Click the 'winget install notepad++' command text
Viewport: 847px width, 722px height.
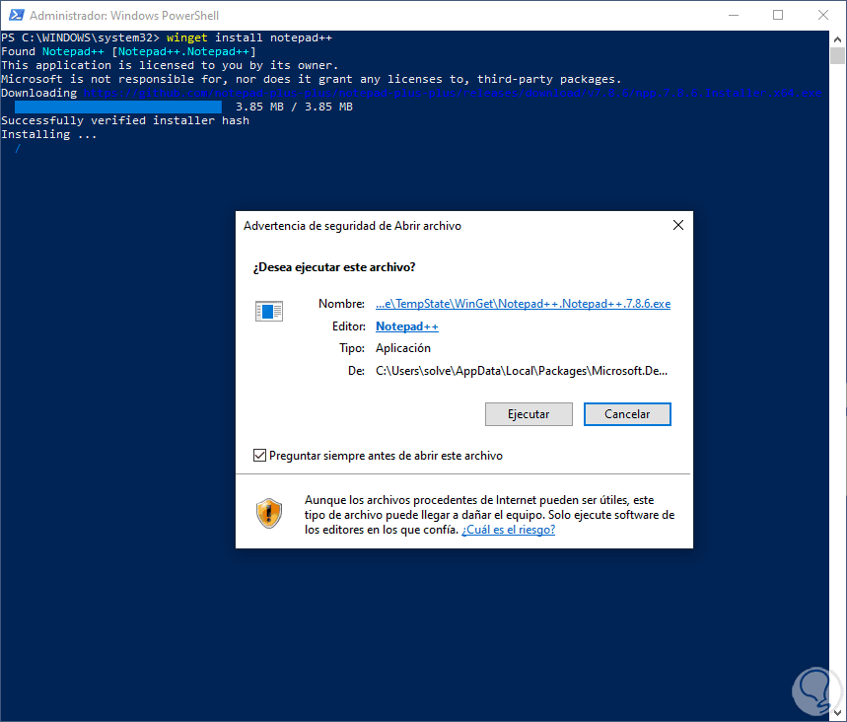click(249, 37)
